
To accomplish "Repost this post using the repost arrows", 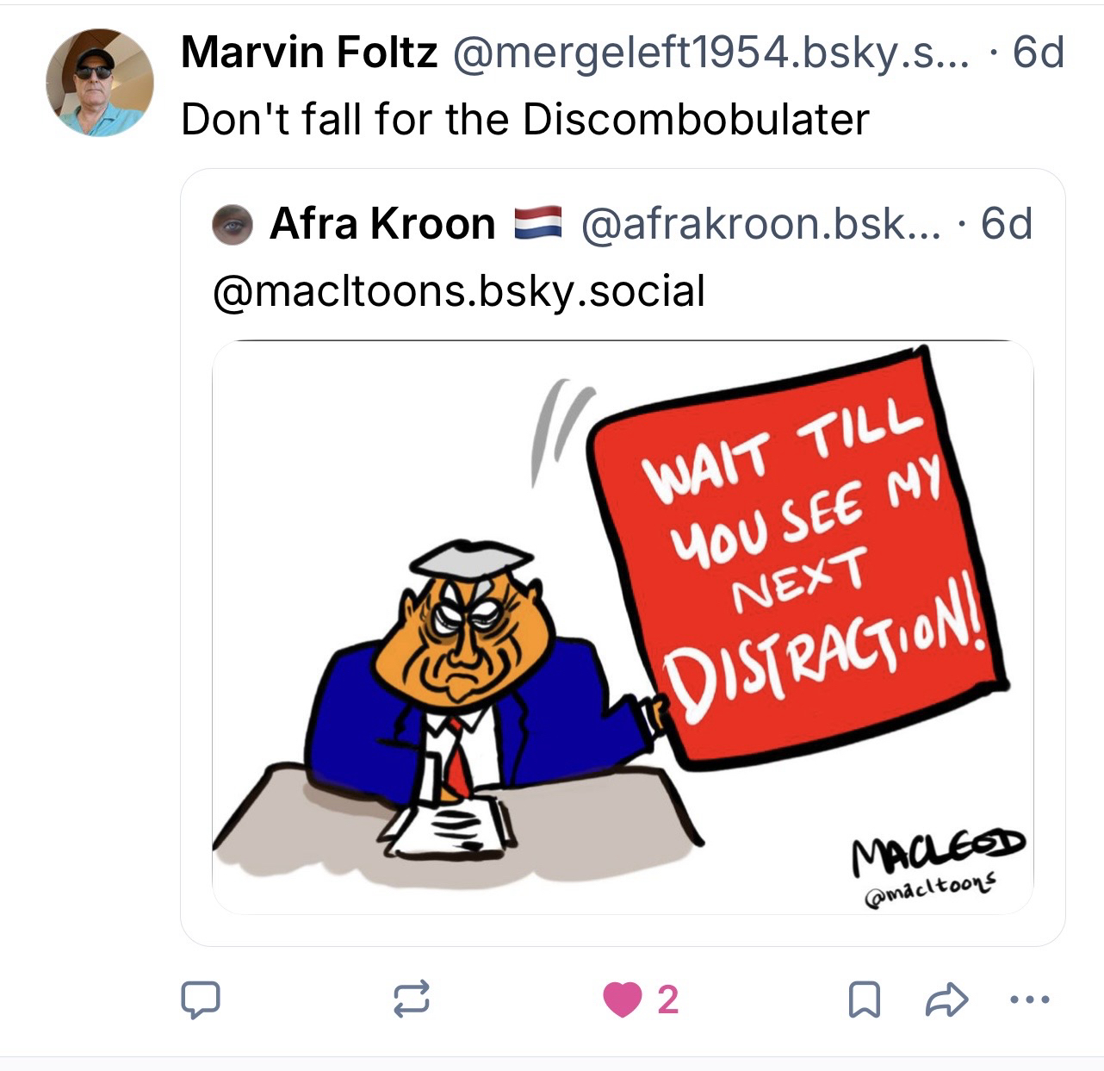I will coord(411,999).
